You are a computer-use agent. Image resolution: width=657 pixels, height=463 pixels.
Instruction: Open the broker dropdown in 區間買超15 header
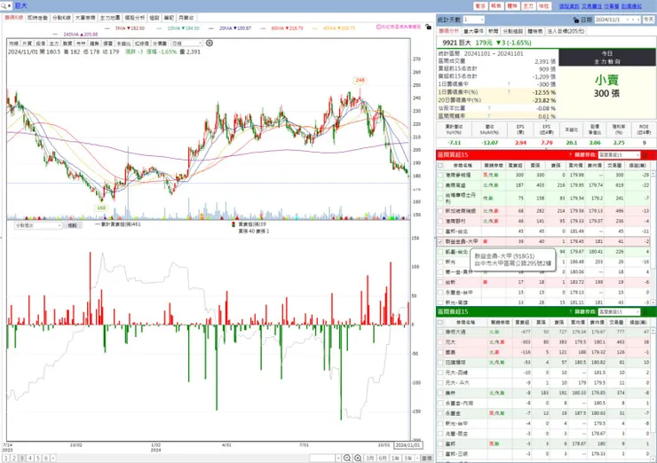637,155
